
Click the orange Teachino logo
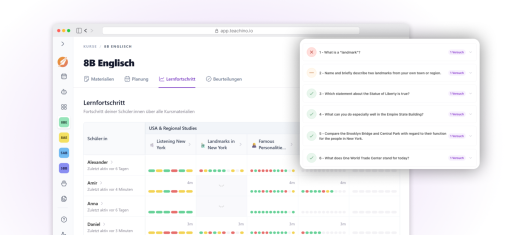tap(62, 61)
